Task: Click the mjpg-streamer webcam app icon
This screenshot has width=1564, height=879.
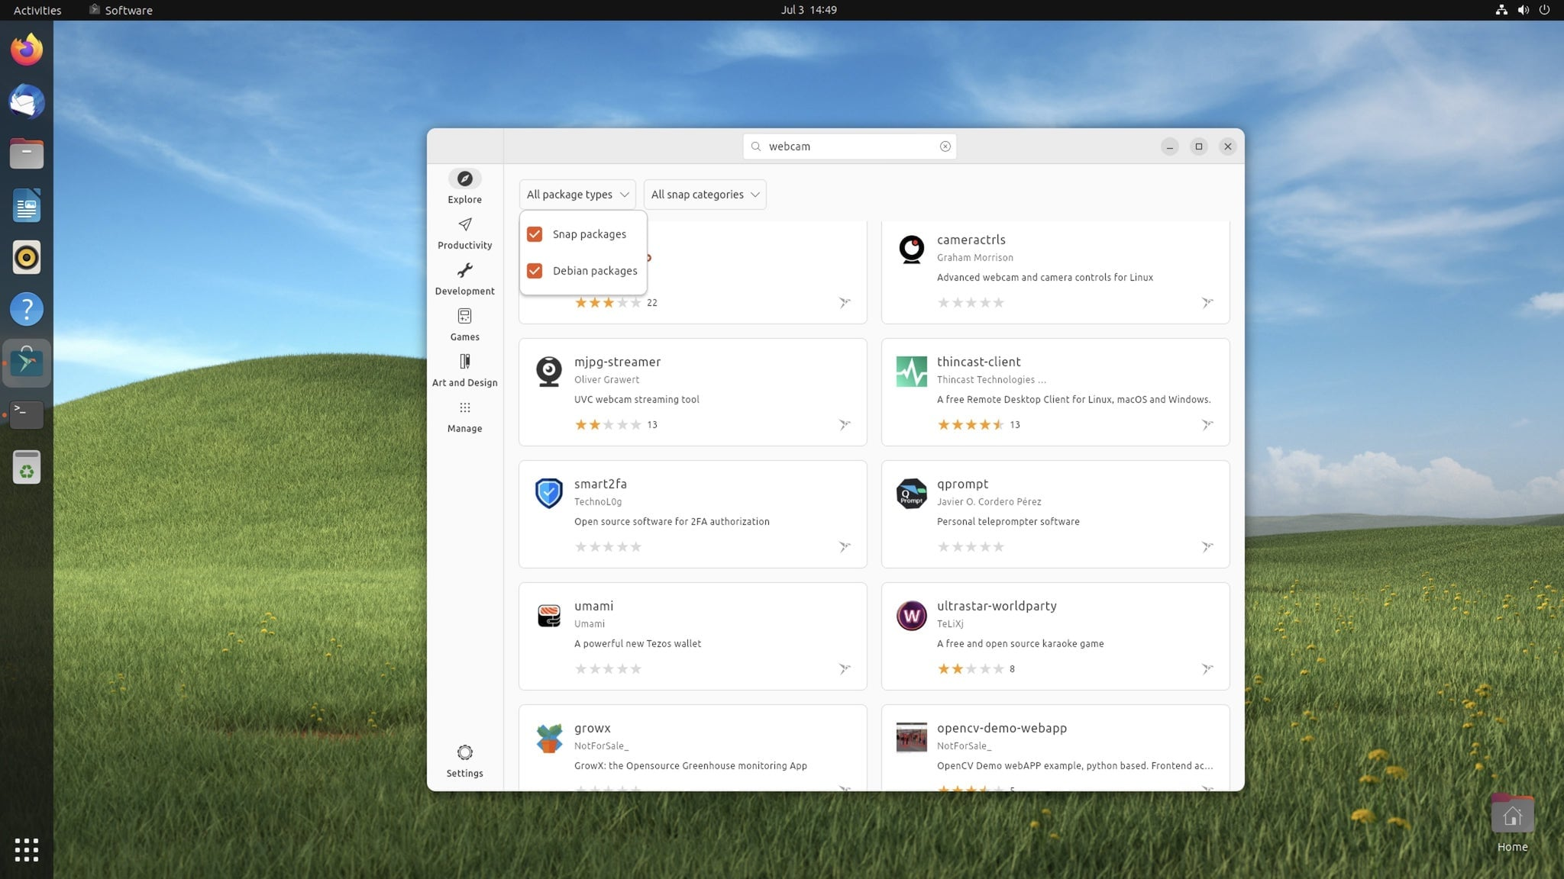Action: pos(548,372)
